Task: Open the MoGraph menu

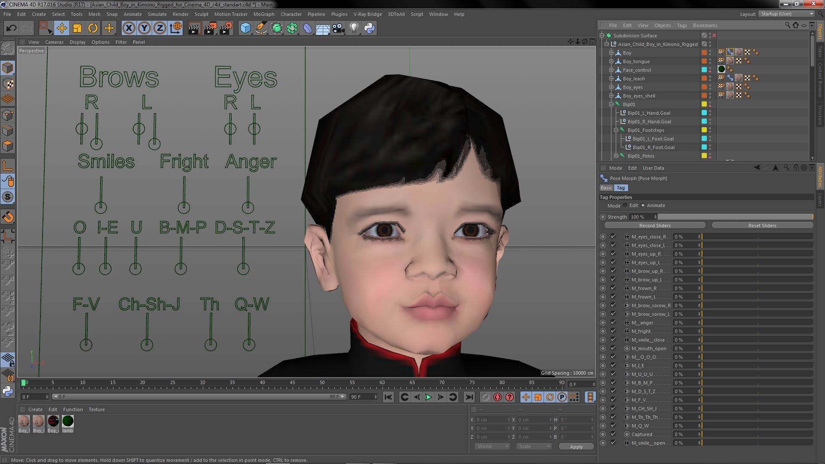Action: click(x=263, y=14)
